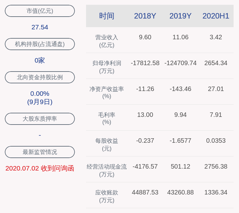
Task: Select ROE value -143.46
Action: click(180, 89)
